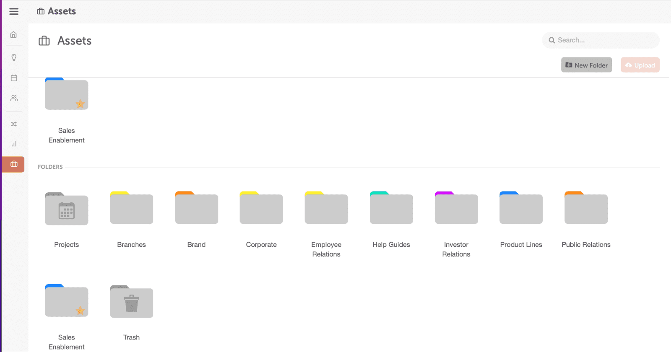Open the Employee Relations folder

326,208
